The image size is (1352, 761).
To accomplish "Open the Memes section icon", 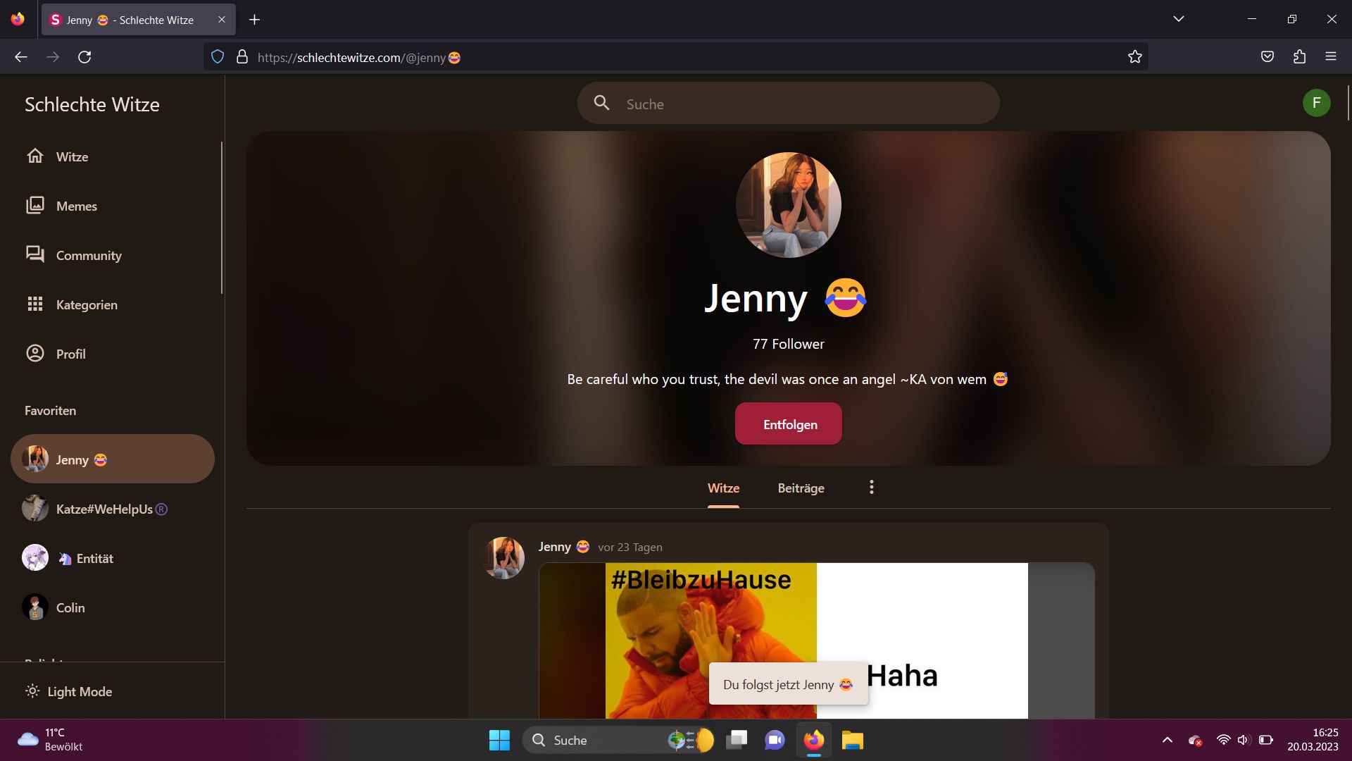I will [35, 205].
